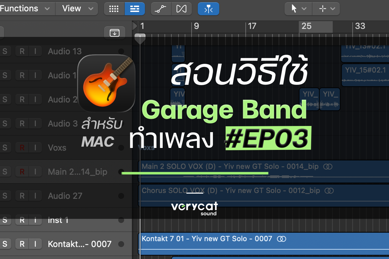Record-enable the Audio 13 track

[22, 51]
